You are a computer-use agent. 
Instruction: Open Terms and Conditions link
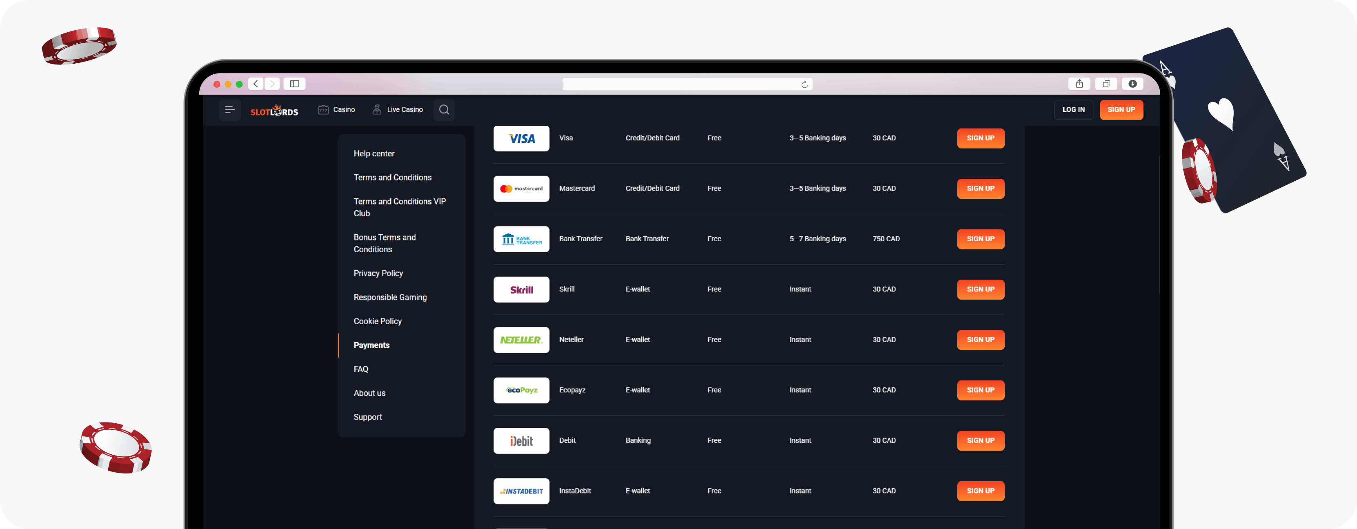tap(392, 178)
